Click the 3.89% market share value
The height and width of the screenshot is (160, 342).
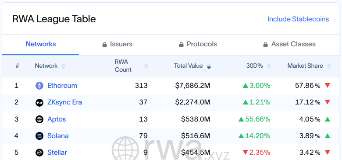(x=310, y=136)
